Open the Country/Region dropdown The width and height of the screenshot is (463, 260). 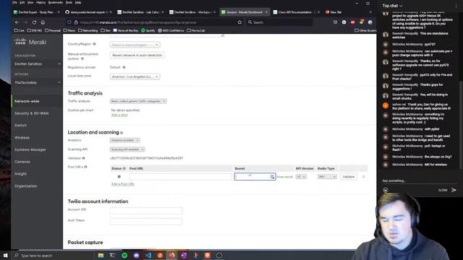point(135,45)
